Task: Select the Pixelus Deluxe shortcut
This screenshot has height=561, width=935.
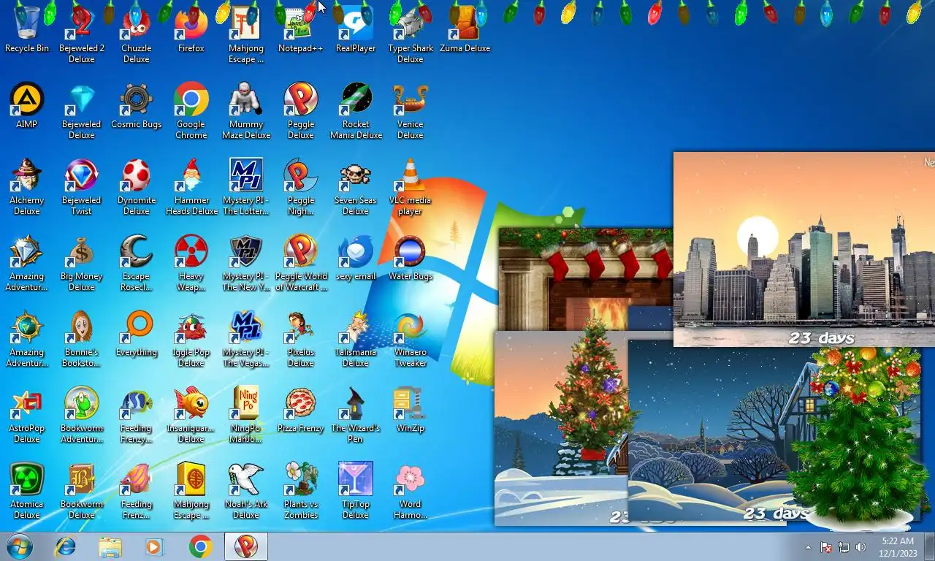Action: (300, 338)
